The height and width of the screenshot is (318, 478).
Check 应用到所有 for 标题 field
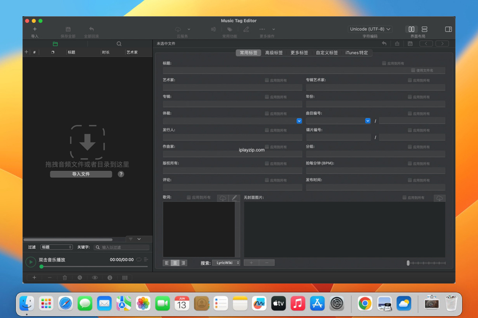[384, 64]
